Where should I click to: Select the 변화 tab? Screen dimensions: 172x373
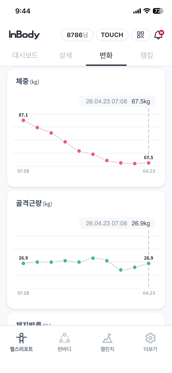click(x=106, y=56)
